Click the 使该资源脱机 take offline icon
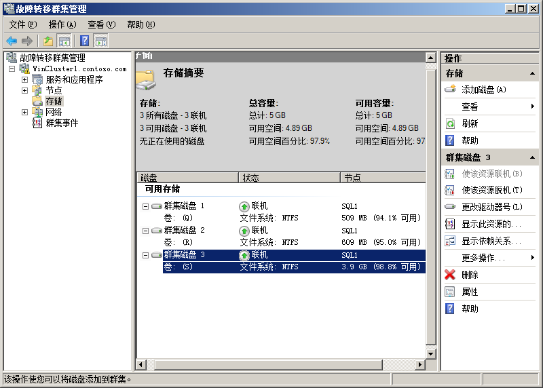Viewport: 543px width, 388px height. 450,190
